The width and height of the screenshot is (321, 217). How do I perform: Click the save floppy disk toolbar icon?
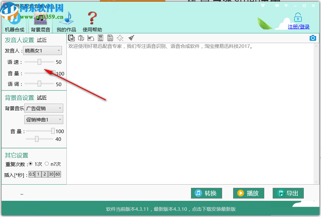(110, 38)
